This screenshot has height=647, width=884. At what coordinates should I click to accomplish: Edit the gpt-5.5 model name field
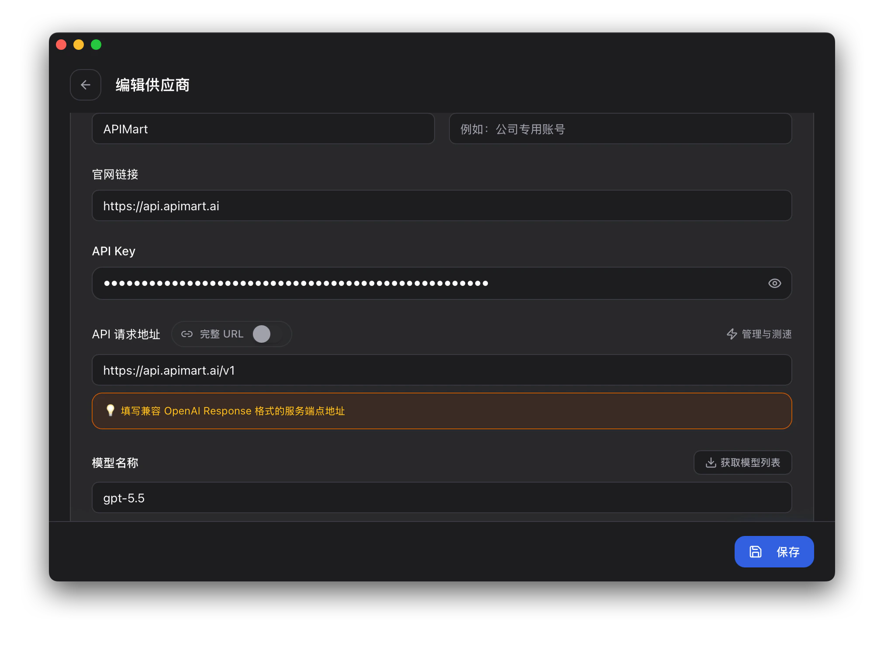tap(442, 497)
